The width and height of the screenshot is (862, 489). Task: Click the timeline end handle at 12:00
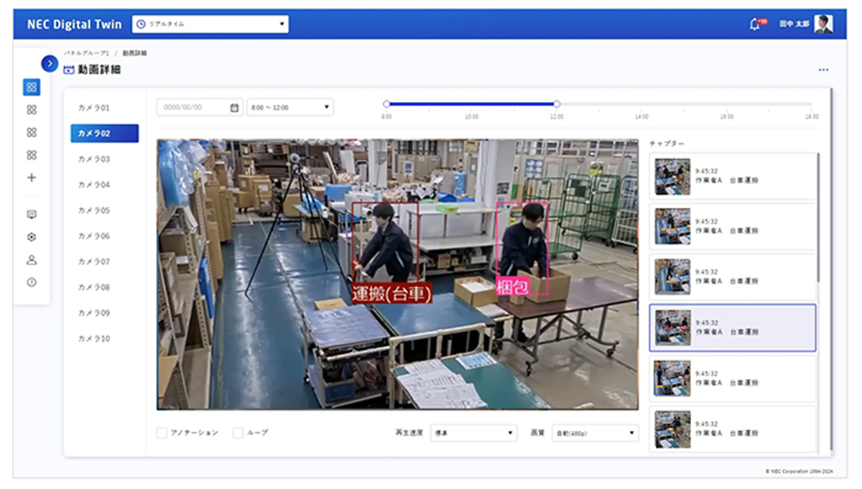point(557,104)
